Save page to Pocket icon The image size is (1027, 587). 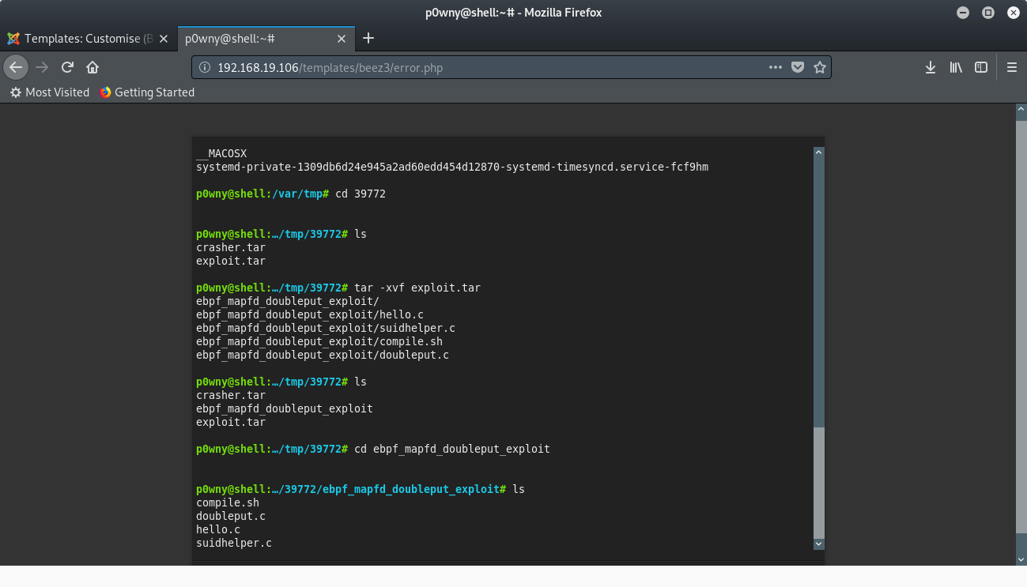pyautogui.click(x=798, y=67)
